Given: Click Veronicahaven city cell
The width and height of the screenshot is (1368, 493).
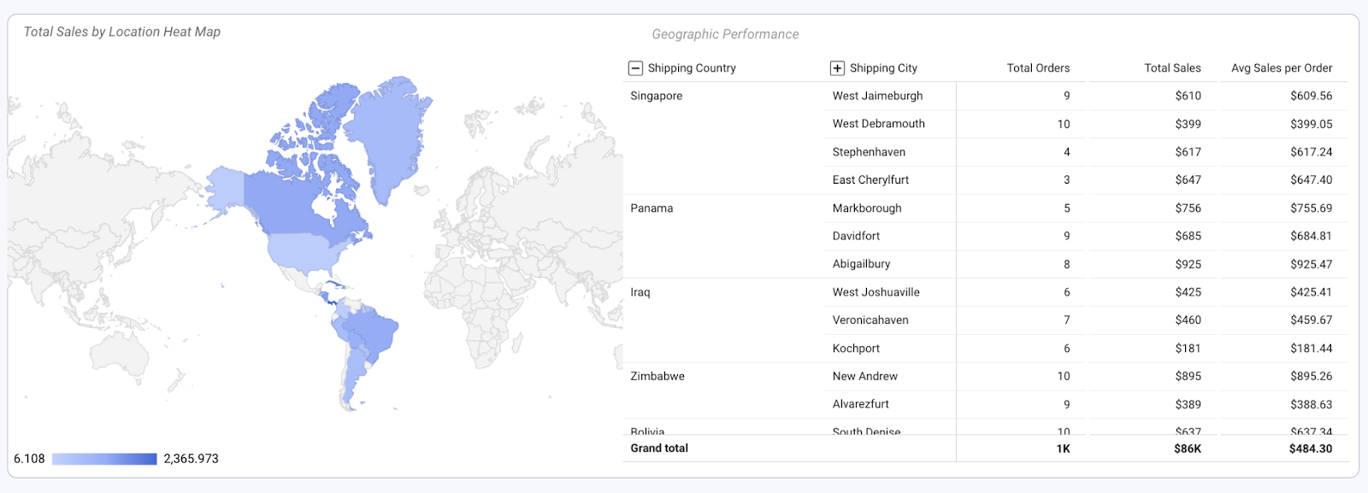Looking at the screenshot, I should 870,320.
